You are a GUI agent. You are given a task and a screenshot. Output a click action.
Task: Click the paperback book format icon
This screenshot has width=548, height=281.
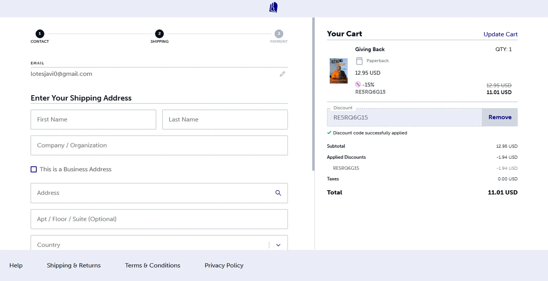(359, 61)
